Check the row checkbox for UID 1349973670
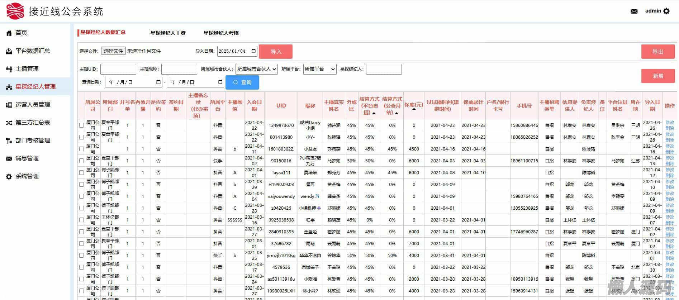This screenshot has height=300, width=679. point(81,125)
